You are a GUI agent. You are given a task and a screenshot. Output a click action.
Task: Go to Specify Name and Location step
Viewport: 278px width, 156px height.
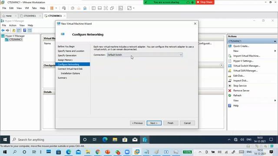tap(71, 51)
